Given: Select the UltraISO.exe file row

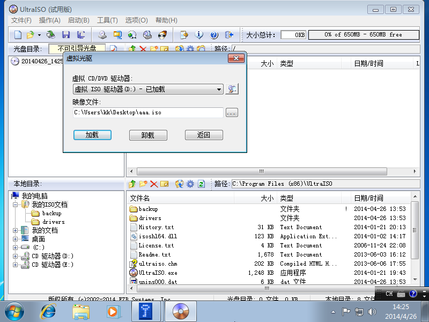Looking at the screenshot, I should pyautogui.click(x=269, y=273).
